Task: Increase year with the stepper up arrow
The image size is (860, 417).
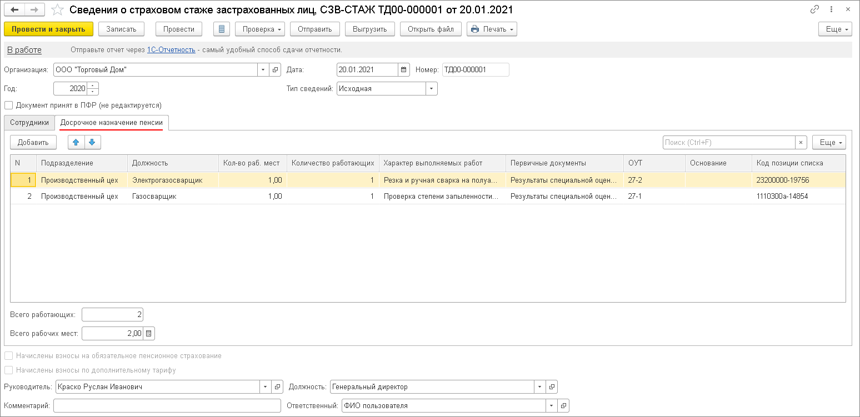Action: point(93,85)
